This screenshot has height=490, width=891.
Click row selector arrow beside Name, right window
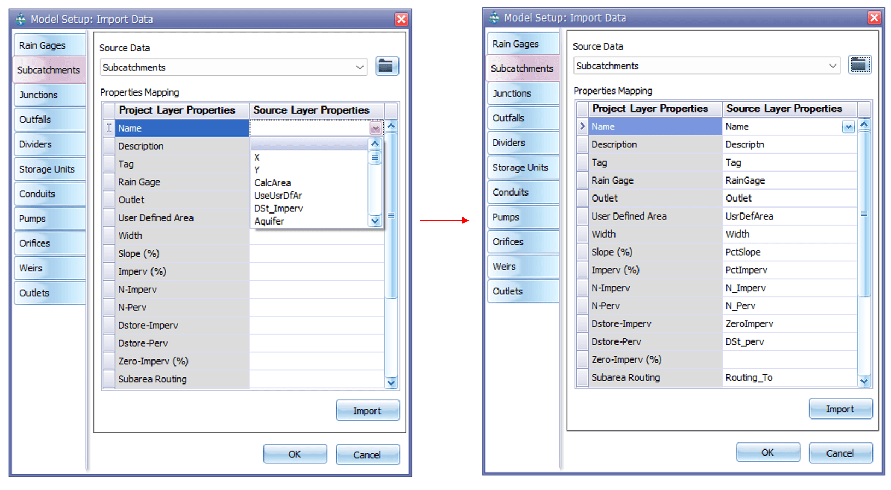[x=582, y=126]
